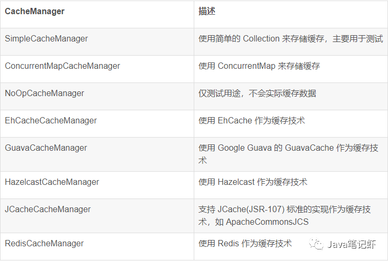Click JCacheCacheManager table cell

tap(97, 216)
